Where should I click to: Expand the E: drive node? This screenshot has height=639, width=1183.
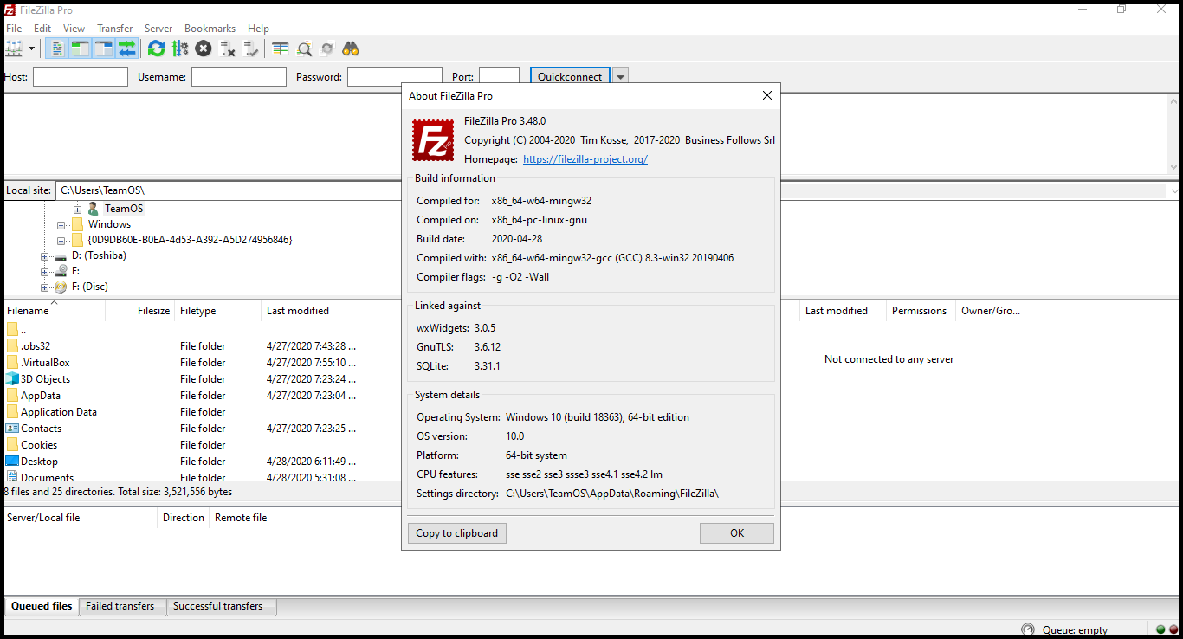tap(45, 271)
